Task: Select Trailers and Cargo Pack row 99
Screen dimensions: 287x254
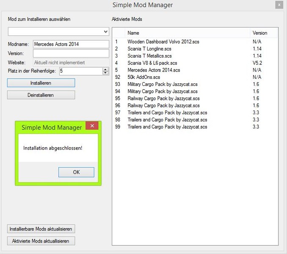Action: [x=195, y=127]
